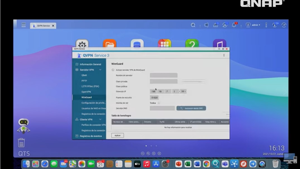Open external devices icon with badge 1
The height and width of the screenshot is (169, 300).
pyautogui.click(x=225, y=25)
